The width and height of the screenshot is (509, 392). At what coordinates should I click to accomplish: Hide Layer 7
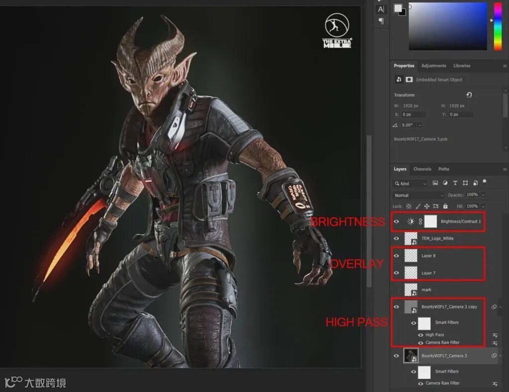tap(396, 273)
